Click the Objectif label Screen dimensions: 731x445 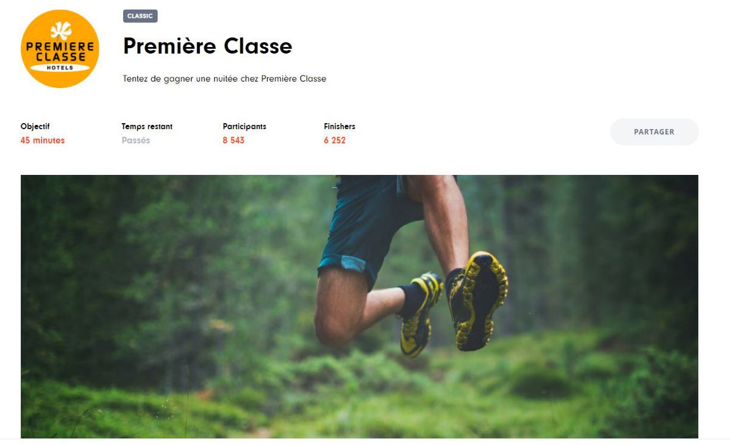[x=35, y=126]
